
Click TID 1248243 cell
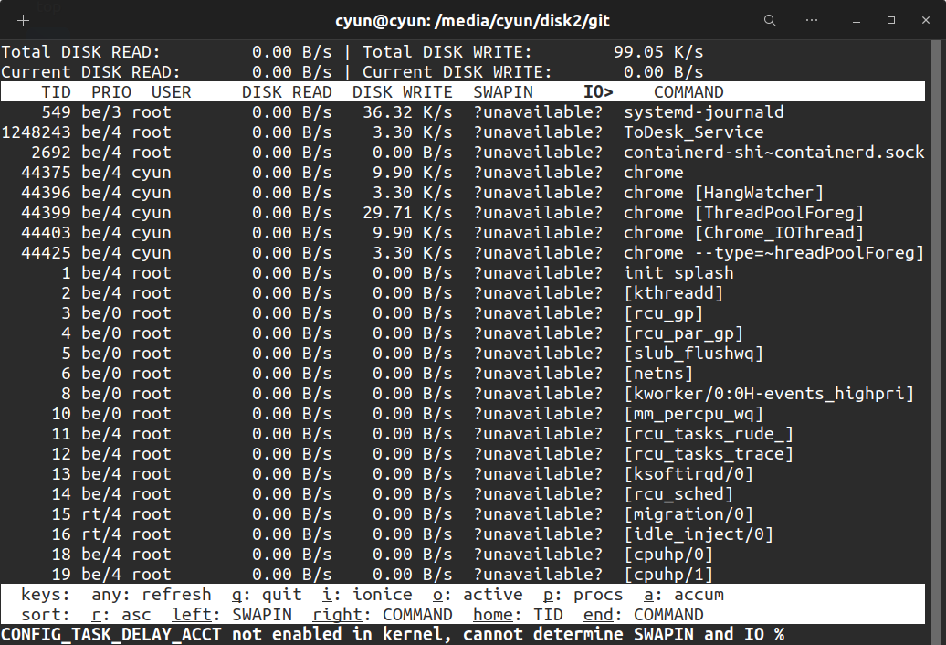pos(37,132)
